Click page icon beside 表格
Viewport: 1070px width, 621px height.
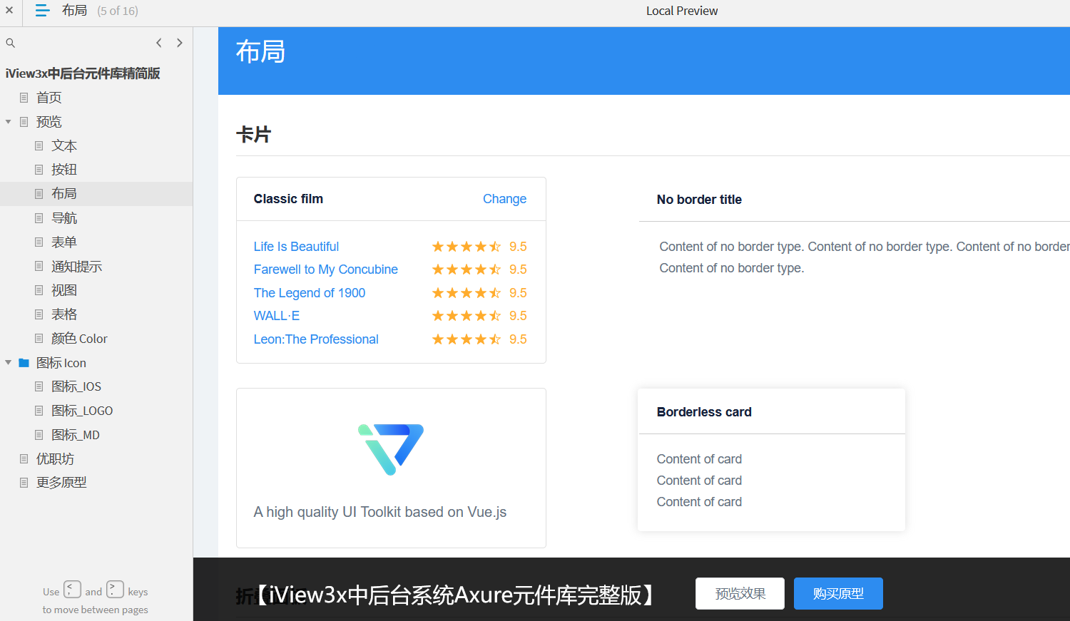(x=39, y=314)
